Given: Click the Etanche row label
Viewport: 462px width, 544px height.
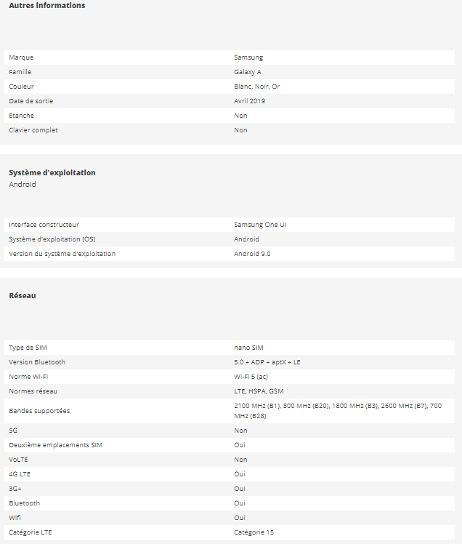Looking at the screenshot, I should (x=21, y=116).
